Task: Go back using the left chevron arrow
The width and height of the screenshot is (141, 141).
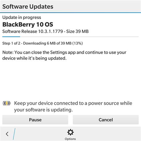Action: (7, 134)
